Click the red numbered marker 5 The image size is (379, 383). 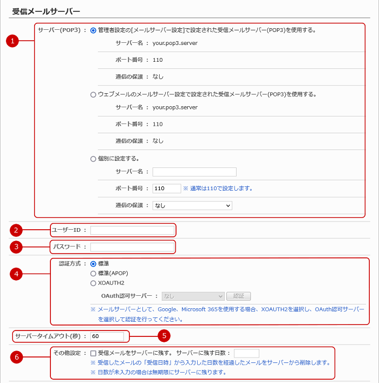pyautogui.click(x=165, y=336)
